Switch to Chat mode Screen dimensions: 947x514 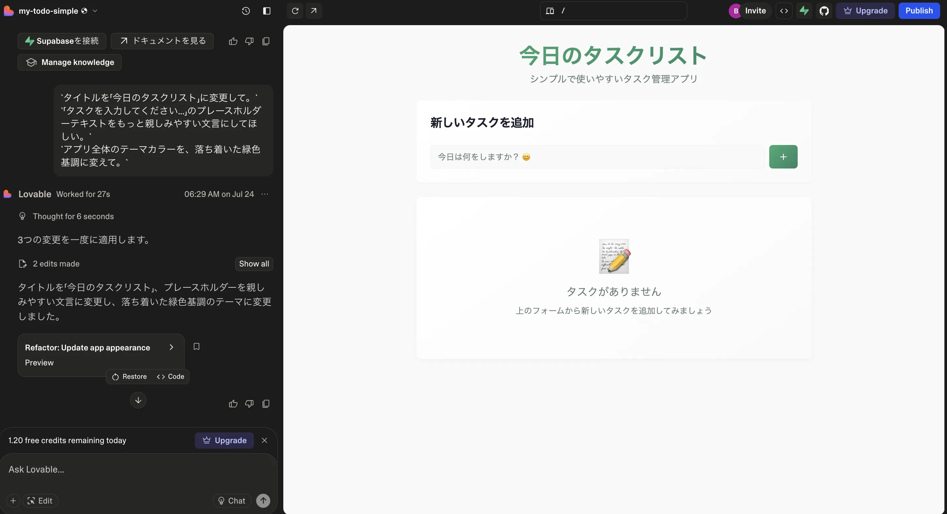click(x=232, y=500)
